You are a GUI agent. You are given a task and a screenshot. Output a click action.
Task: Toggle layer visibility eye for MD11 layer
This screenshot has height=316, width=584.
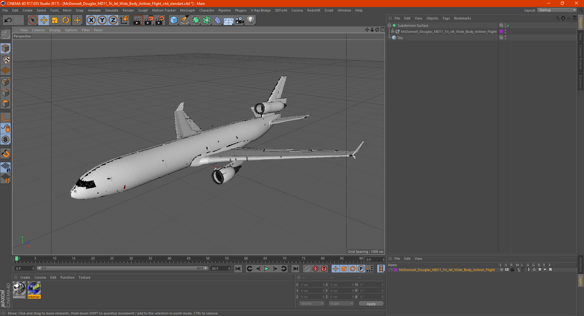[507, 270]
